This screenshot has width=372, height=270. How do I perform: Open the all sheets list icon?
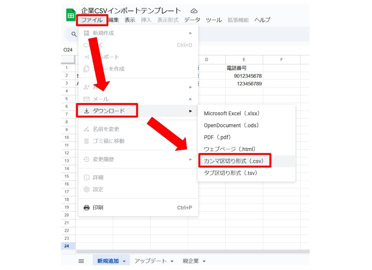81,261
